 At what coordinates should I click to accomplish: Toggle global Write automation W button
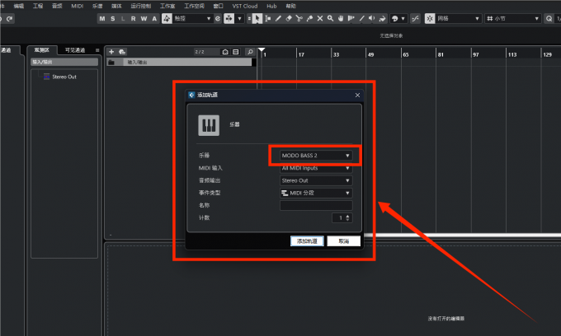144,19
